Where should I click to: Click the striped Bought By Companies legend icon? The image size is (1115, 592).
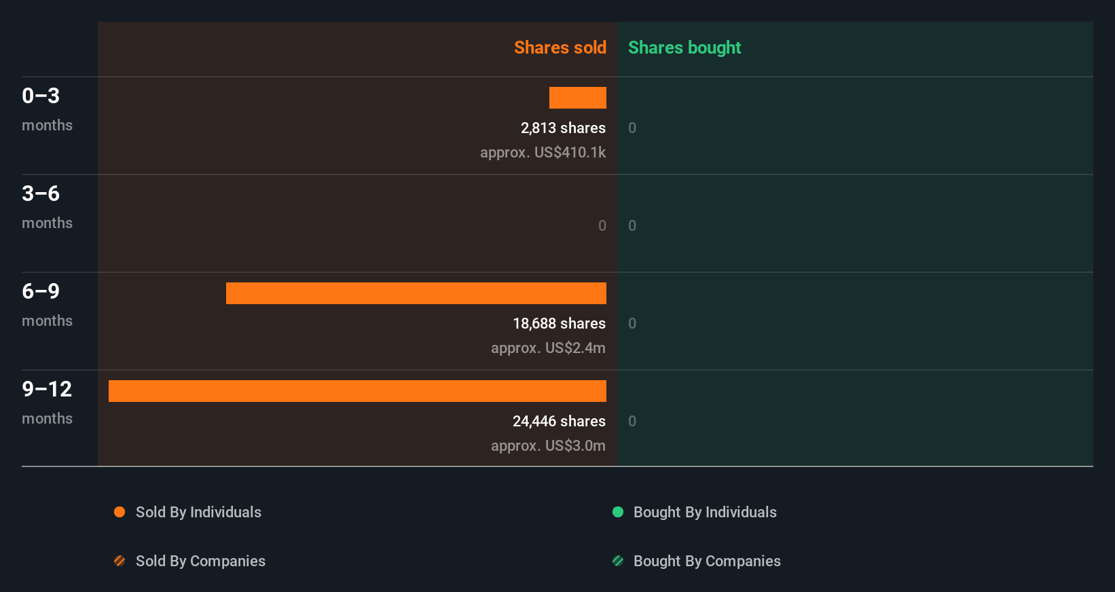[x=618, y=561]
